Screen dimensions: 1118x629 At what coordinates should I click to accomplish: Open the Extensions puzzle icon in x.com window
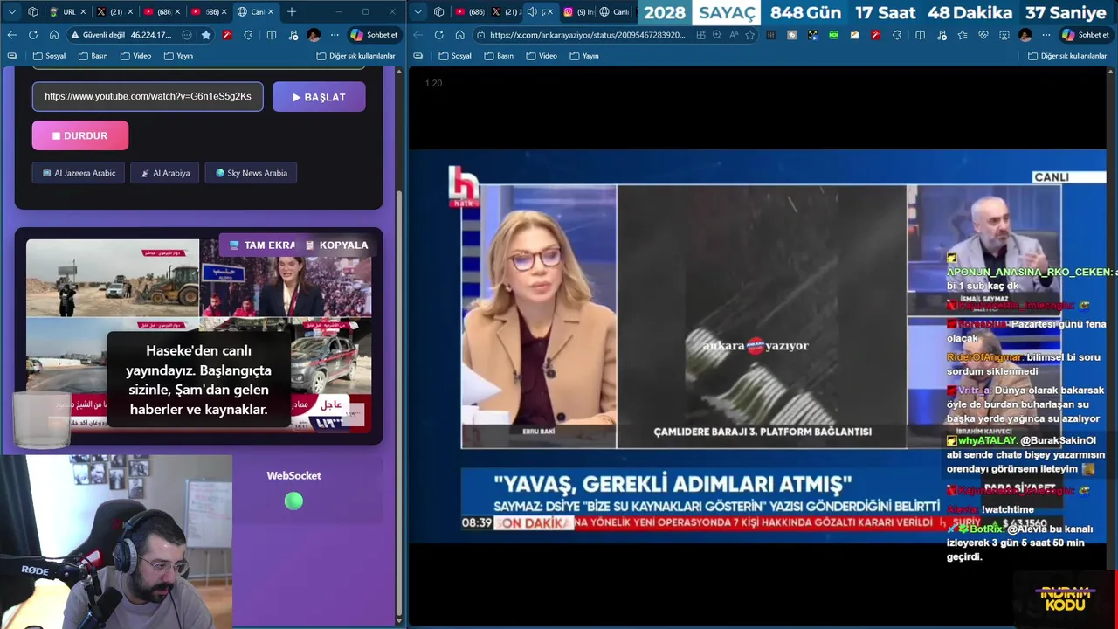pos(897,35)
